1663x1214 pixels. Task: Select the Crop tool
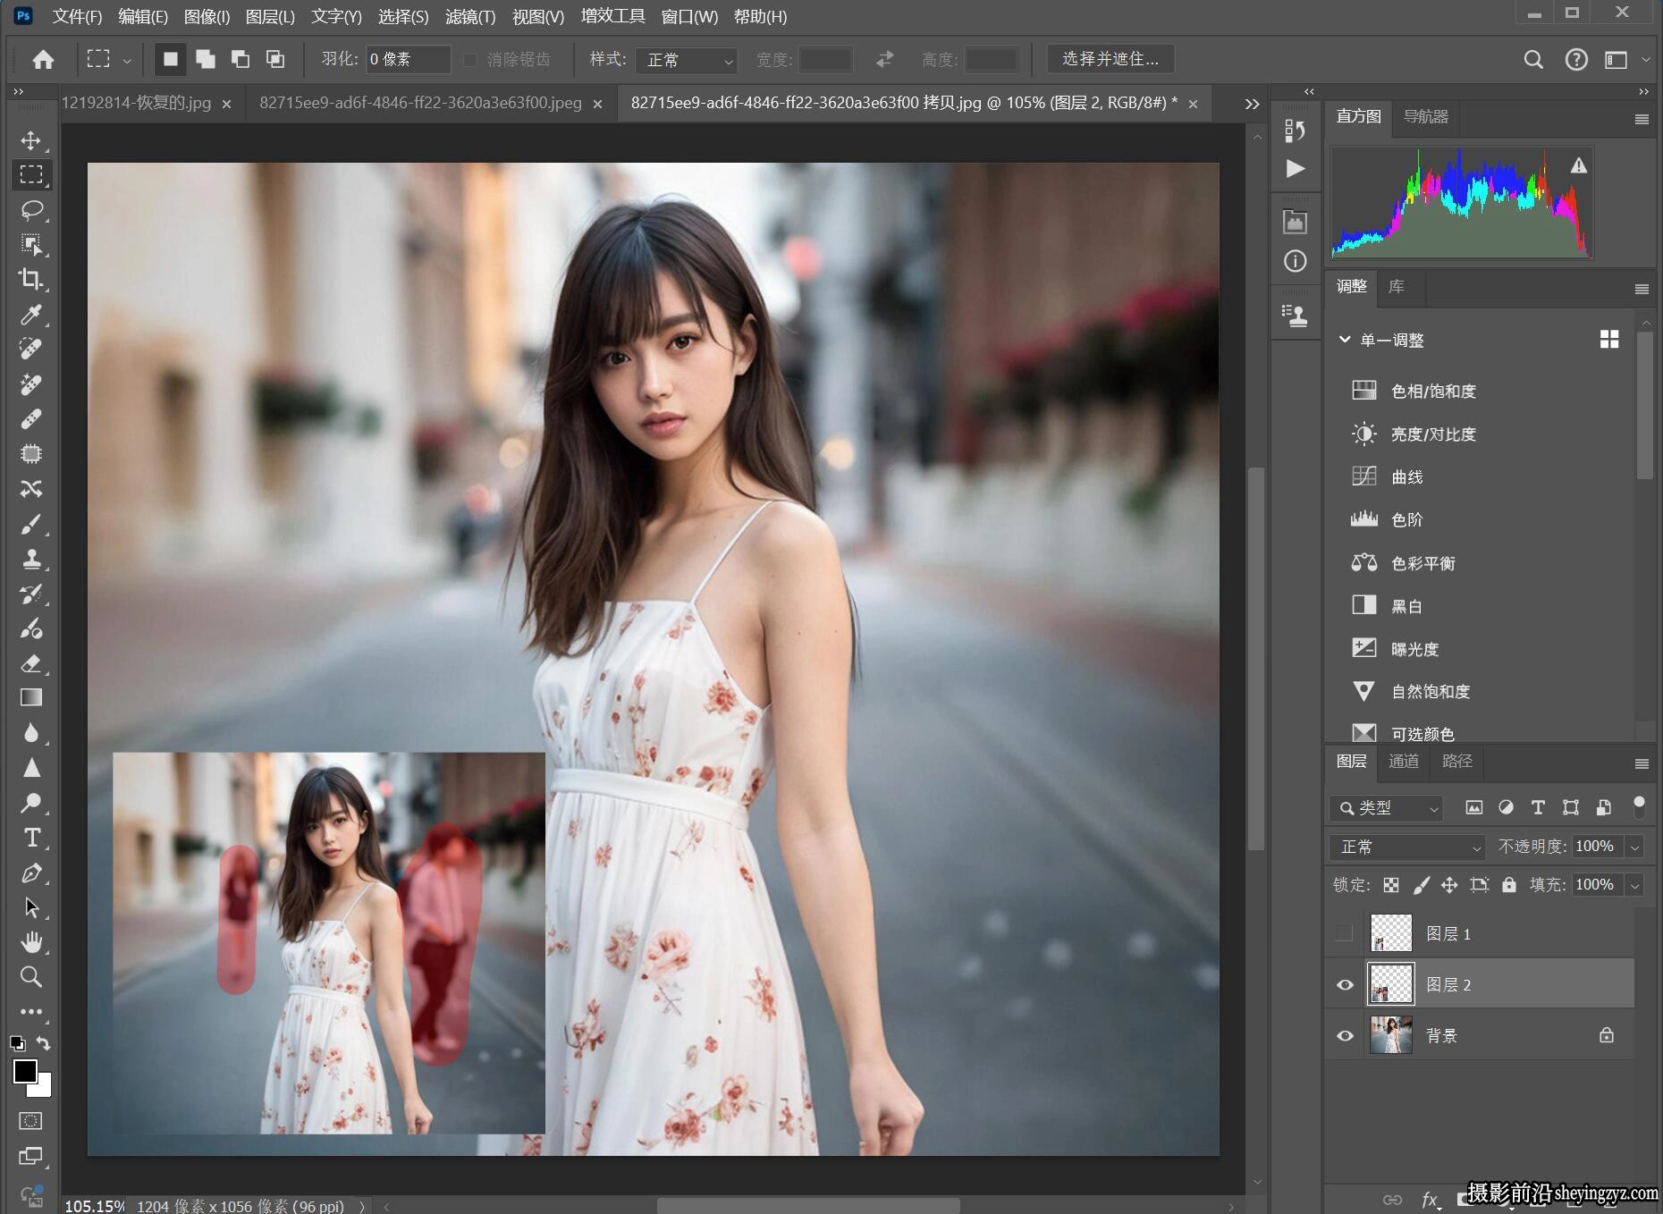pyautogui.click(x=31, y=279)
